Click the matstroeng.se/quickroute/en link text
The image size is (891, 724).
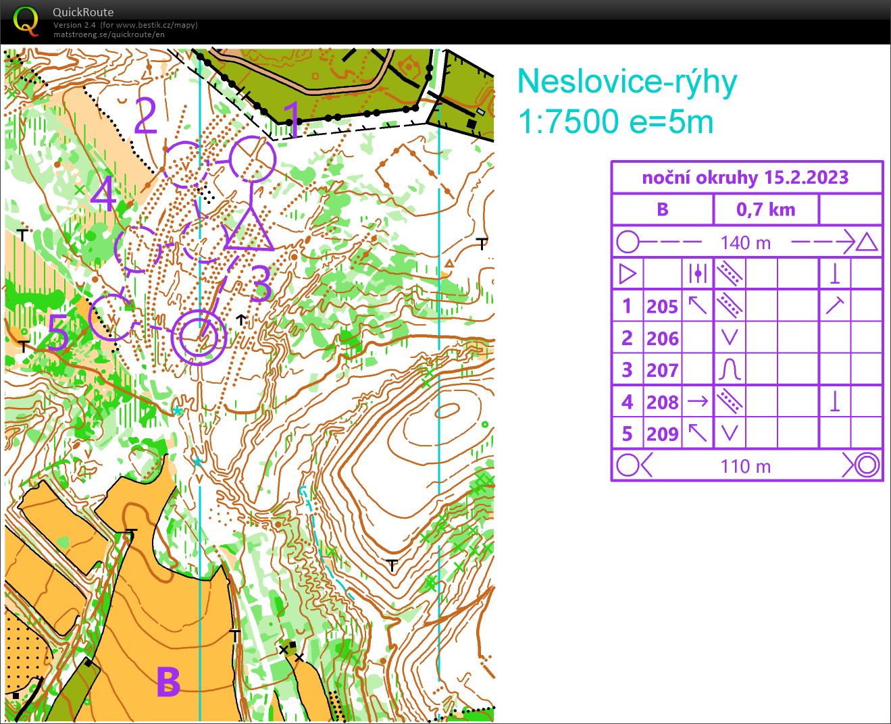[x=109, y=34]
